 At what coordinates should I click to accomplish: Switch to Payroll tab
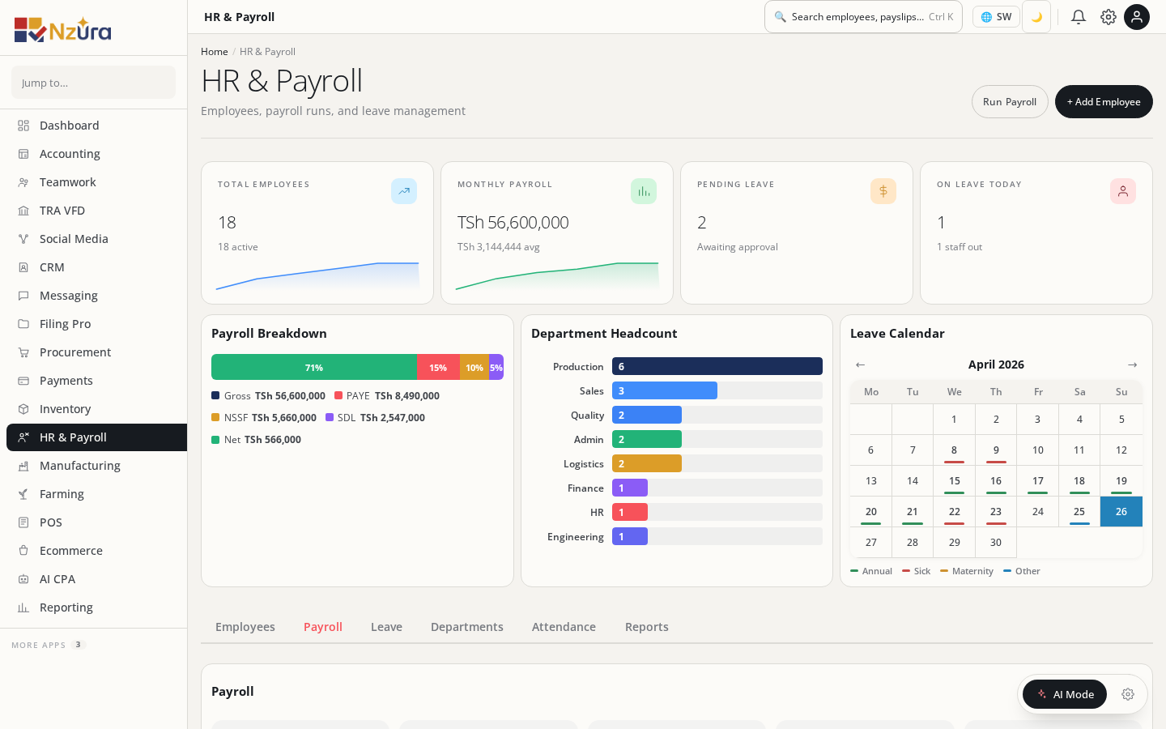(323, 627)
